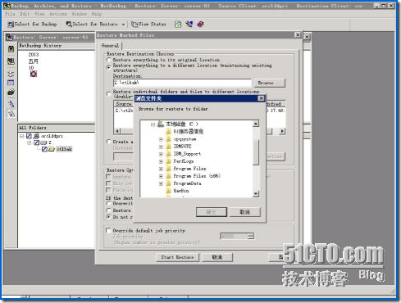Enable Override default job priority checkbox
The image size is (401, 303).
(x=108, y=231)
